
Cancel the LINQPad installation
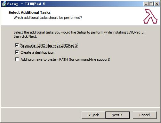(x=145, y=115)
